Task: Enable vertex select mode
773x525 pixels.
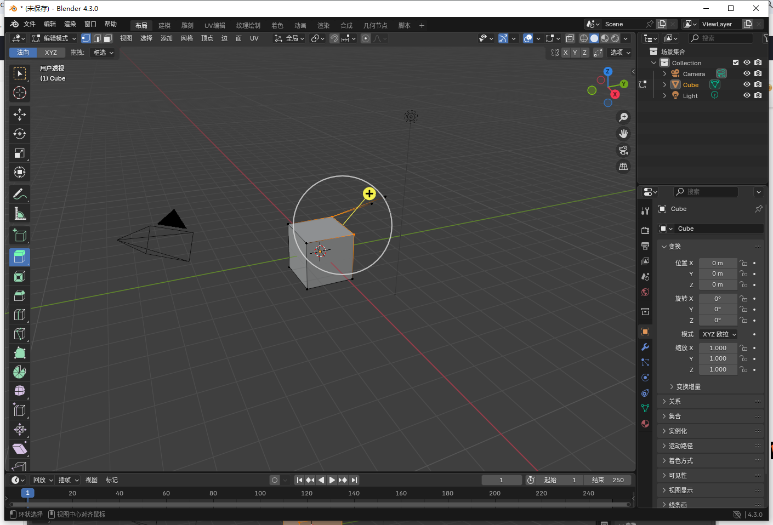Action: coord(86,38)
